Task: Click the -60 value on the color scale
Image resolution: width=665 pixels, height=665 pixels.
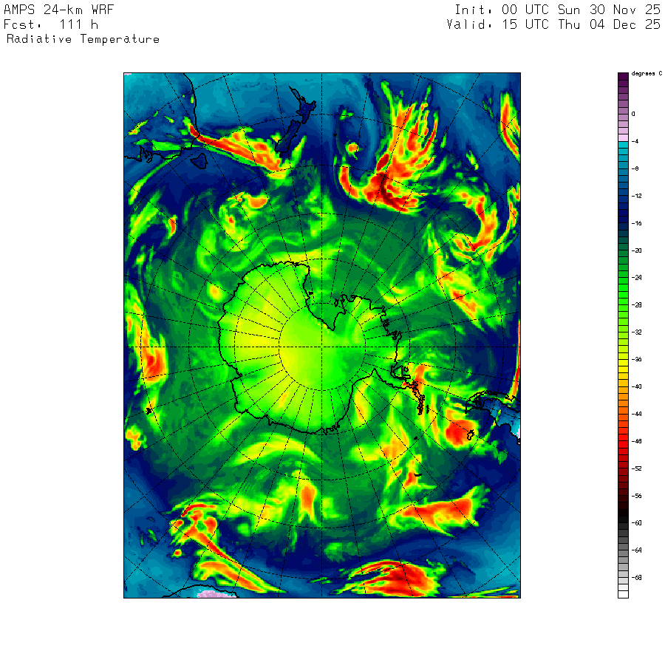Action: coord(637,523)
